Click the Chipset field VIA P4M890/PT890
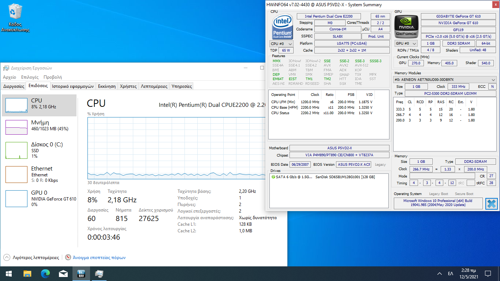The height and width of the screenshot is (281, 500). click(x=340, y=156)
